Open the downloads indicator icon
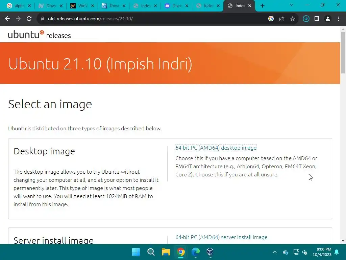The width and height of the screenshot is (346, 260). 306,19
